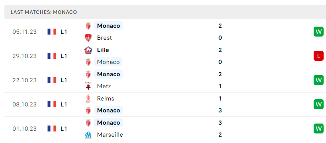The image size is (326, 143).
Task: Click the W badge for the Brest match
Action: (318, 32)
